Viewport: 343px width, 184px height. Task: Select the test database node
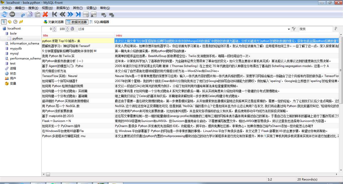click(13, 63)
